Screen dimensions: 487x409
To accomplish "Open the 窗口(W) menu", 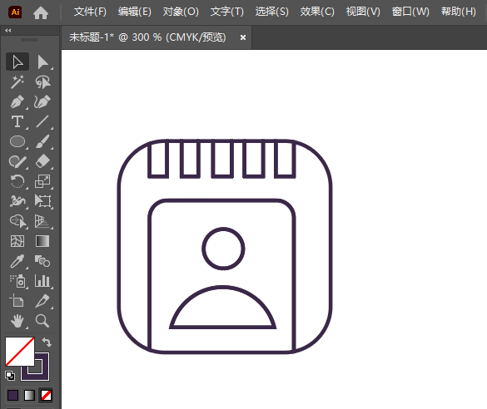I will (x=410, y=12).
